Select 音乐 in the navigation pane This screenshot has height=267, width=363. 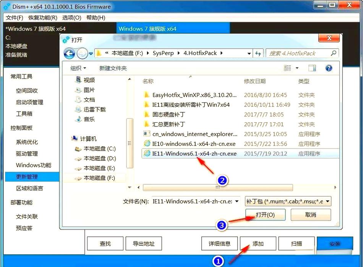pyautogui.click(x=85, y=119)
